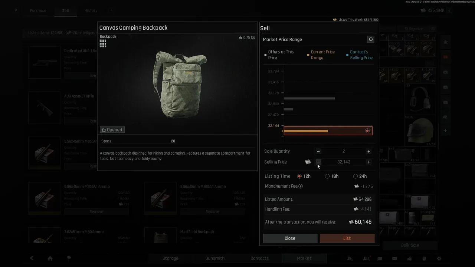Open Management Fee info tooltip icon
The height and width of the screenshot is (267, 475).
point(301,186)
